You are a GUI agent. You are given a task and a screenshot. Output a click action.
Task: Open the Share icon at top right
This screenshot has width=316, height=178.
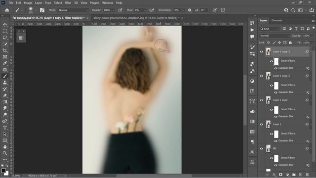coord(312,10)
